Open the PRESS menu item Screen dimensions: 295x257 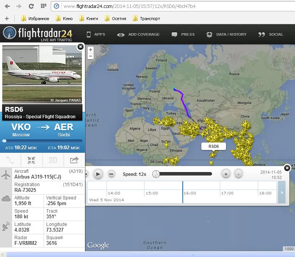click(x=183, y=34)
